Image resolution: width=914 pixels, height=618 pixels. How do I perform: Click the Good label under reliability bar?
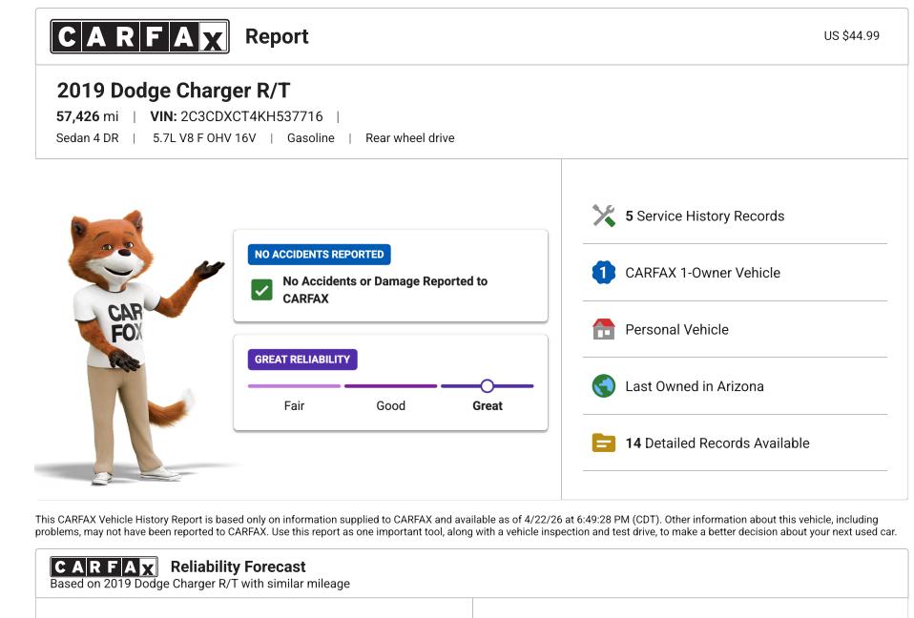tap(390, 405)
